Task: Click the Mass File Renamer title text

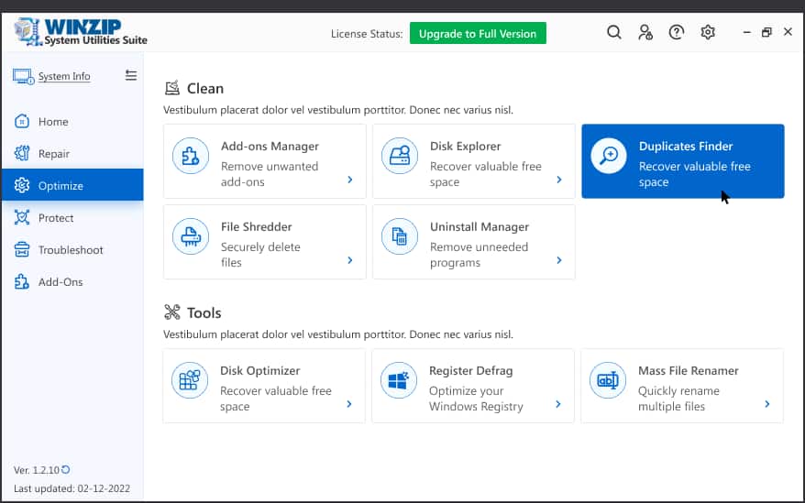Action: 688,370
